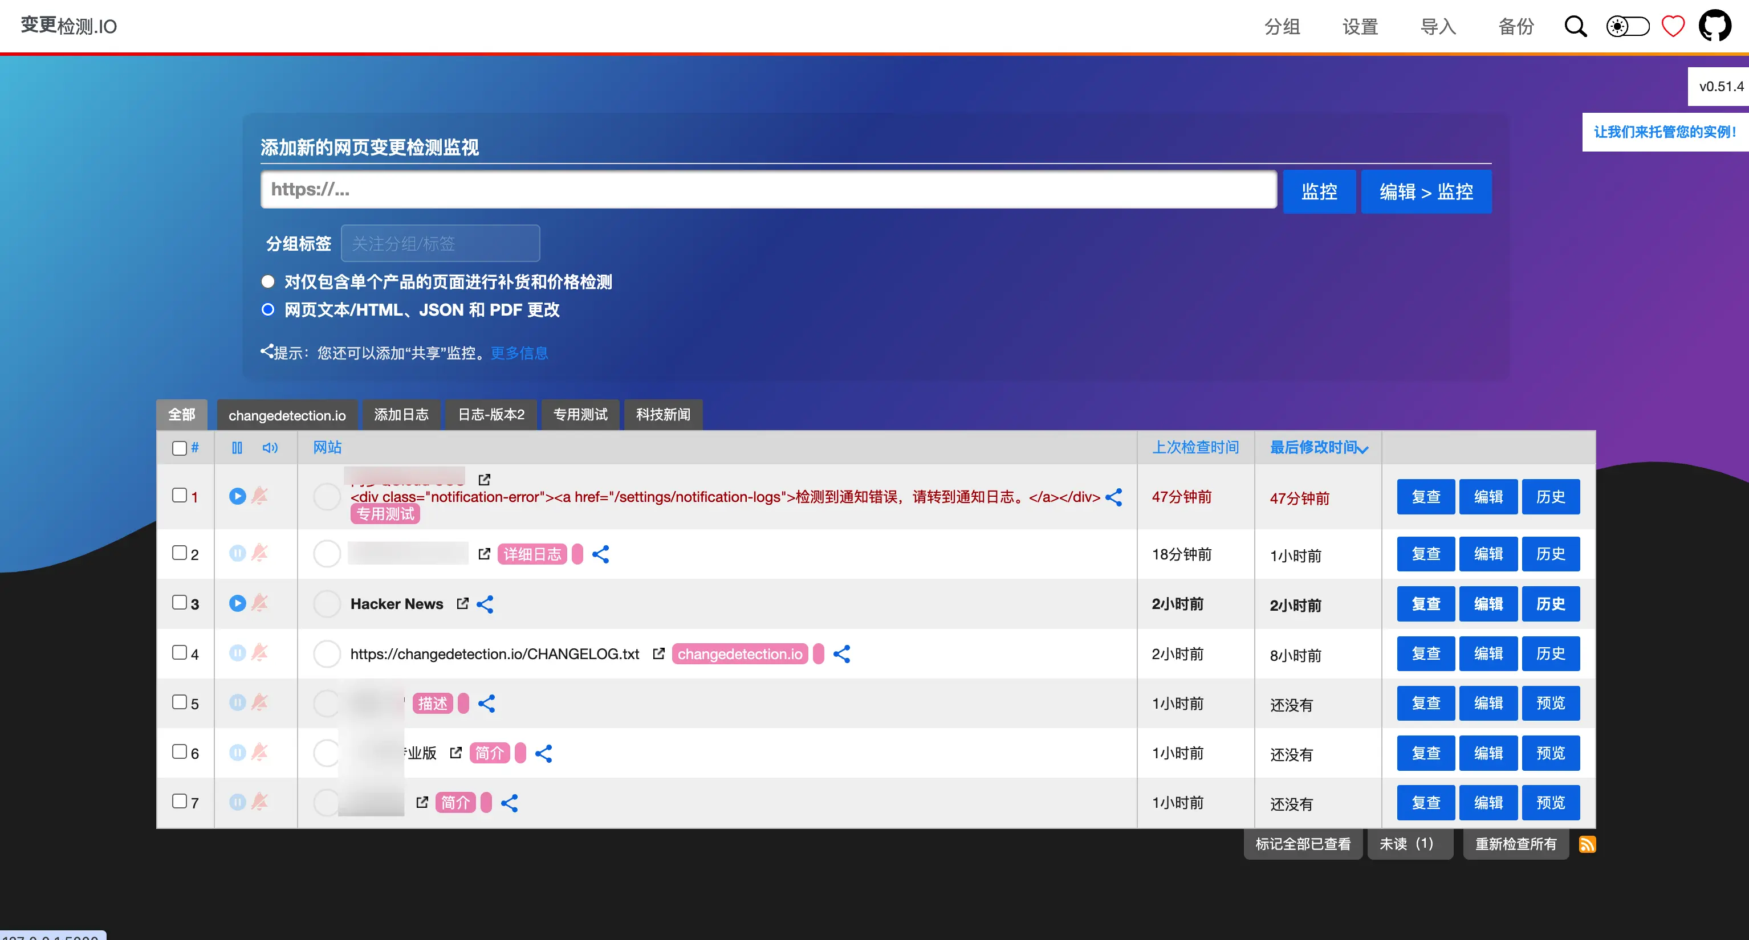The width and height of the screenshot is (1749, 940).
Task: Switch to 日志-版本2 tab
Action: (491, 415)
